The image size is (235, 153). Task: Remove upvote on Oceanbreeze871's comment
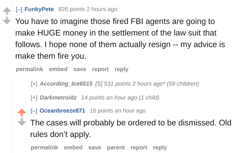[x=22, y=112]
